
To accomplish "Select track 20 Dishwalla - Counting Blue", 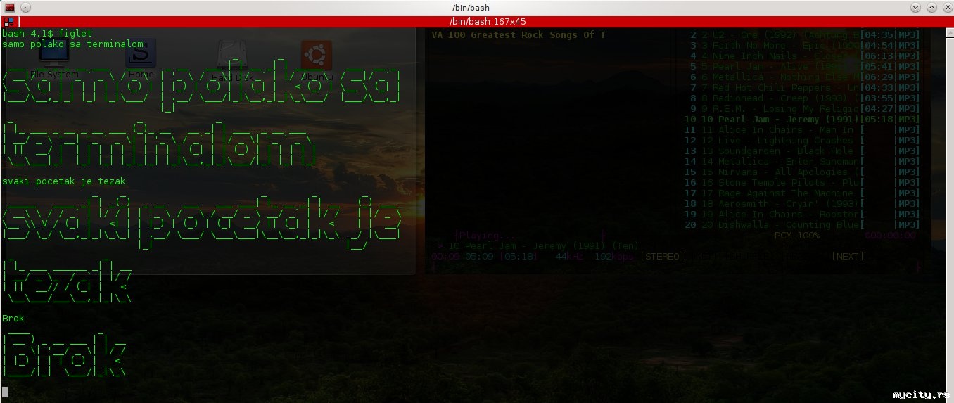I will pos(801,224).
